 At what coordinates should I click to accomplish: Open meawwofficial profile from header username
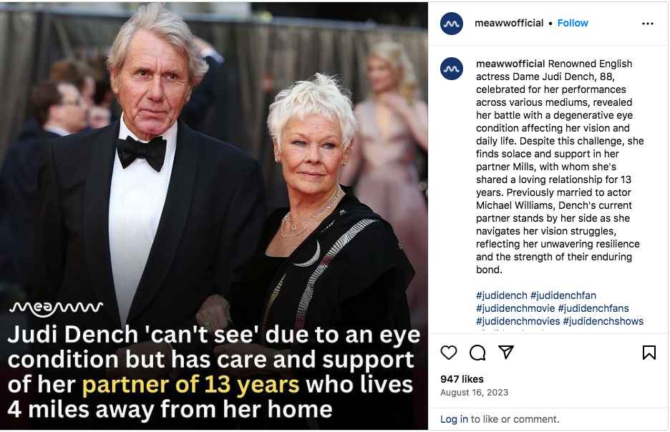509,23
